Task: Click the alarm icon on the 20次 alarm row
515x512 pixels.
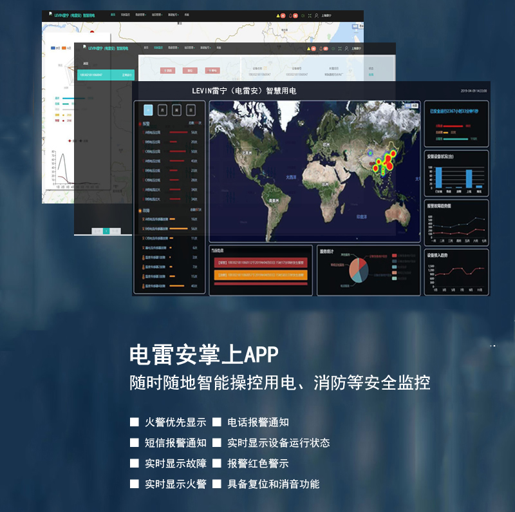Action: click(x=144, y=142)
